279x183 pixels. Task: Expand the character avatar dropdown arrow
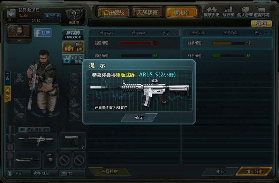coord(19,41)
